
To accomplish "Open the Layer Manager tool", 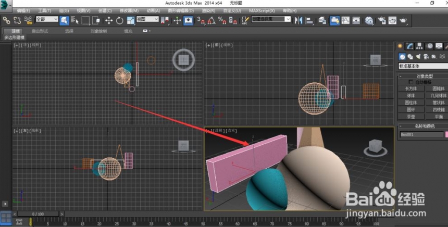I will coord(322,20).
